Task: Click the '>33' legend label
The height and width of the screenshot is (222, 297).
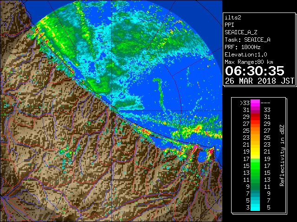Action: click(245, 103)
